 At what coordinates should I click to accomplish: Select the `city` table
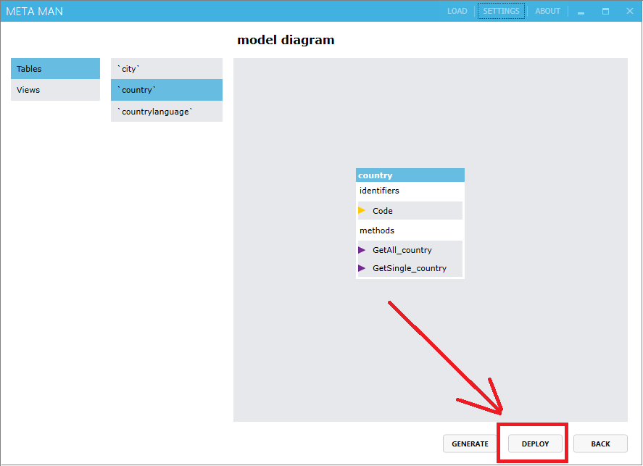tap(166, 68)
